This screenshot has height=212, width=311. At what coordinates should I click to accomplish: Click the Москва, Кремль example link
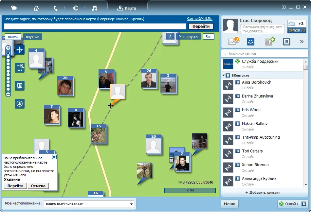click(x=130, y=19)
